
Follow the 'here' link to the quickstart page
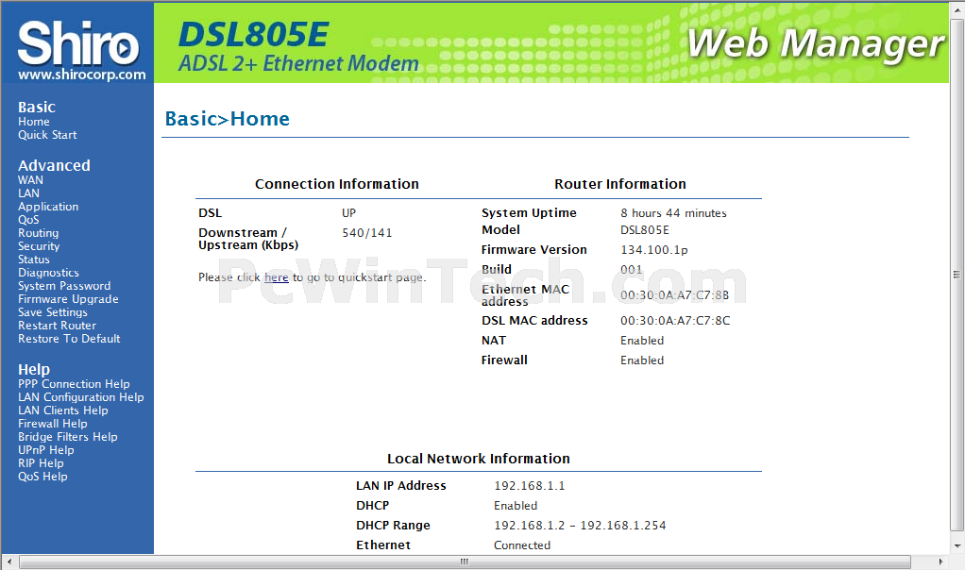click(x=277, y=277)
